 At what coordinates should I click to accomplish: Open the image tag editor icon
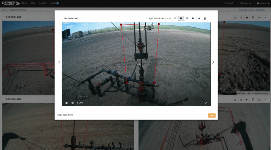point(193,18)
